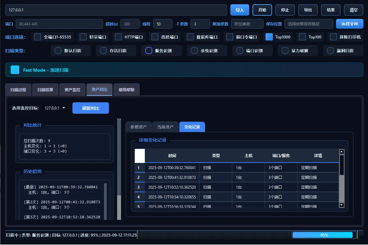The height and width of the screenshot is (245, 368).
Task: Click the 开始 start scan icon
Action: pos(262,10)
